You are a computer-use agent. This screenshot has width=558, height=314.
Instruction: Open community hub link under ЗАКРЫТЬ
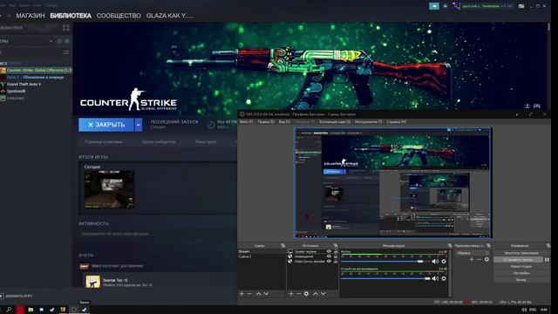tap(159, 141)
